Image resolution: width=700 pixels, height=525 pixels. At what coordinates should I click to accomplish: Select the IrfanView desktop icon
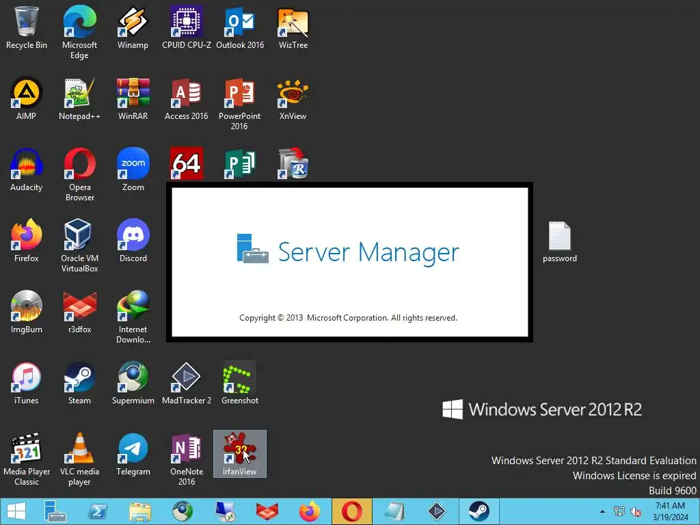pos(240,454)
